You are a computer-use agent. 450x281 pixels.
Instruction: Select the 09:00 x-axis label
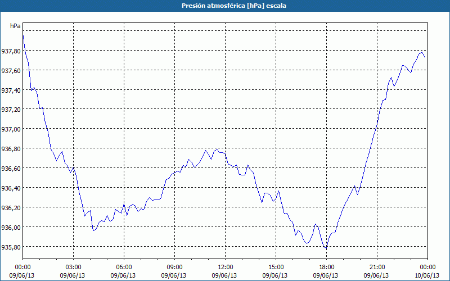click(x=174, y=268)
